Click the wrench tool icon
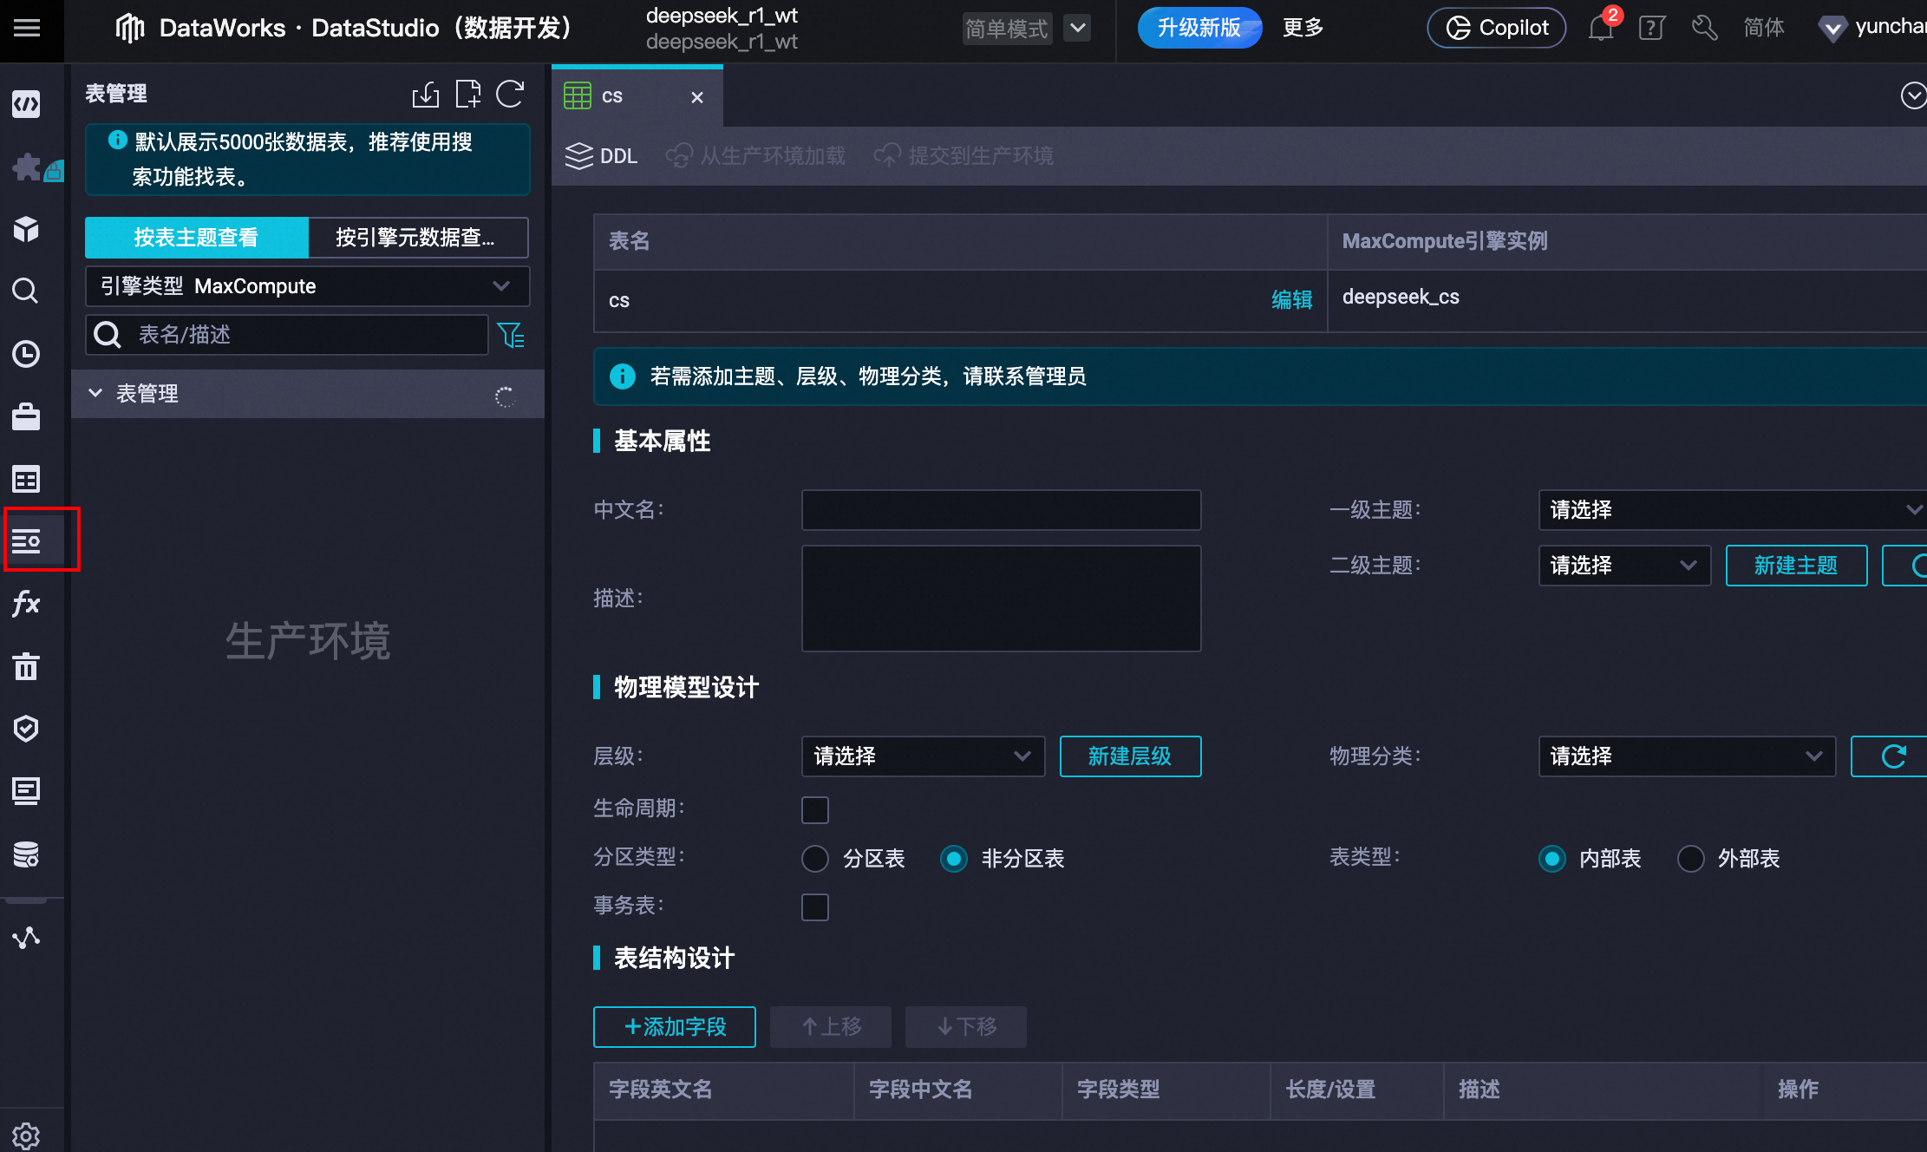 pos(1704,28)
